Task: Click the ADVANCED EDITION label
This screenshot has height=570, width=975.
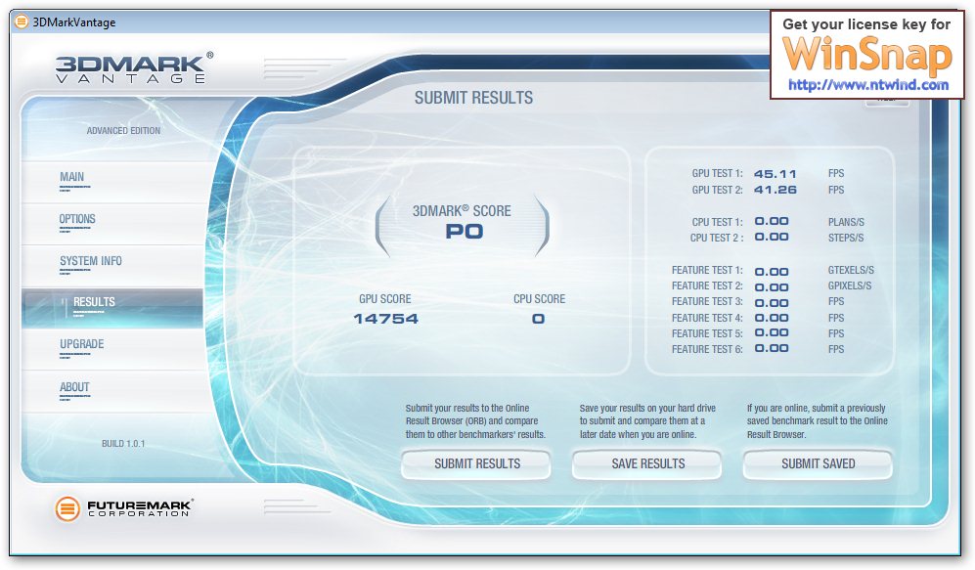Action: coord(123,131)
